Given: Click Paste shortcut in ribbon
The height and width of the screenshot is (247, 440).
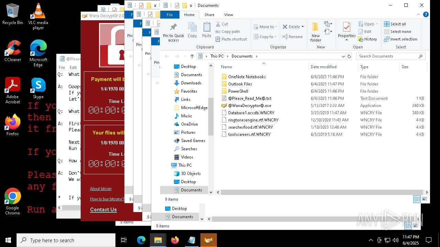Looking at the screenshot, I should [231, 39].
